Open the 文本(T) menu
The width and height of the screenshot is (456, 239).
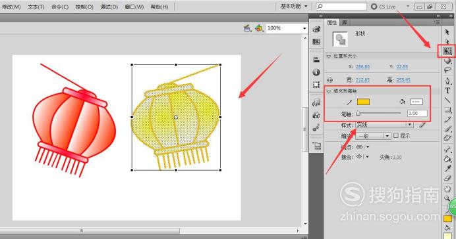coord(36,7)
